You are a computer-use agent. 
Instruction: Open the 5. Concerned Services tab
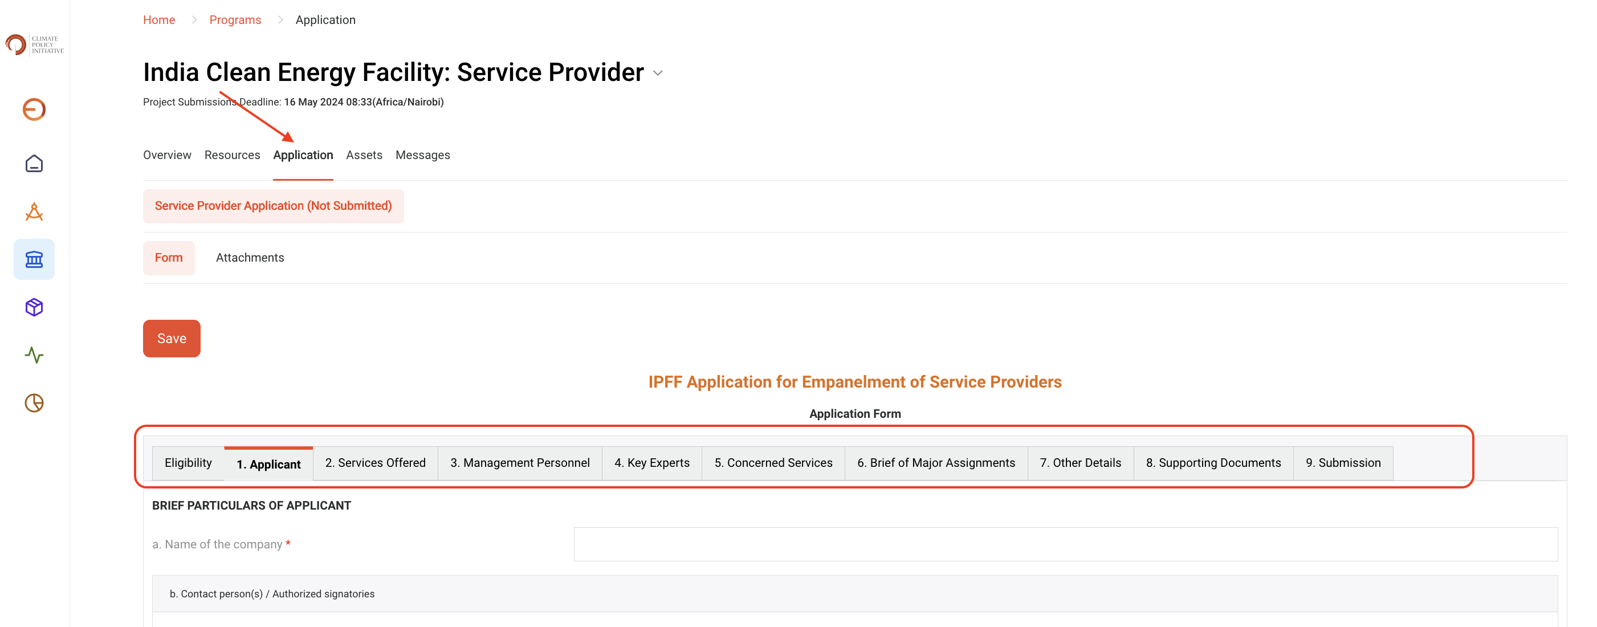click(x=773, y=463)
